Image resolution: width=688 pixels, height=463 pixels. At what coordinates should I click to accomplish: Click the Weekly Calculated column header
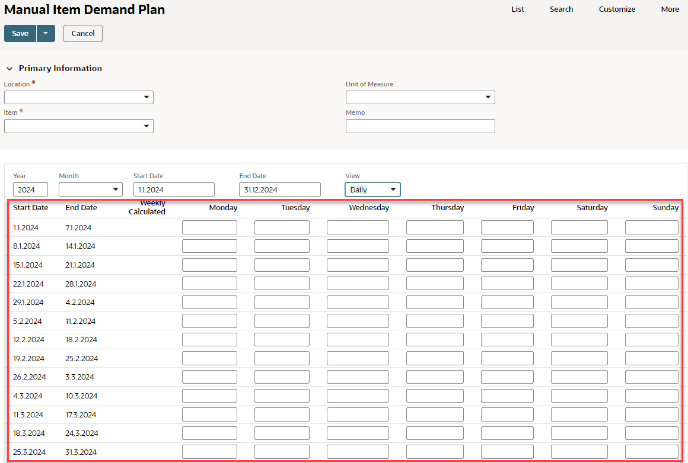coord(147,207)
